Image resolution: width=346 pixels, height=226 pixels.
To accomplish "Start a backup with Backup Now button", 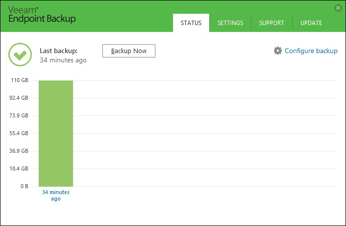I will (129, 51).
